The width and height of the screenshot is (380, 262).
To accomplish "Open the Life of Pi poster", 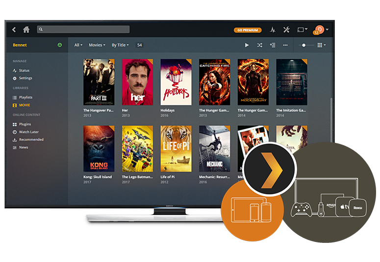I will (x=176, y=148).
